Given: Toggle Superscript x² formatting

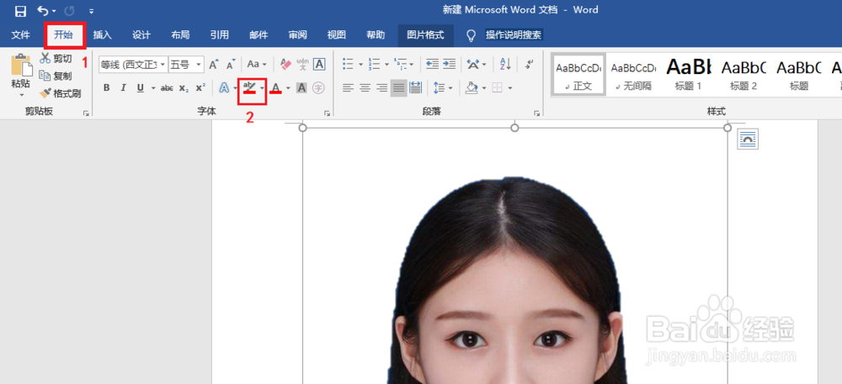Looking at the screenshot, I should (200, 88).
